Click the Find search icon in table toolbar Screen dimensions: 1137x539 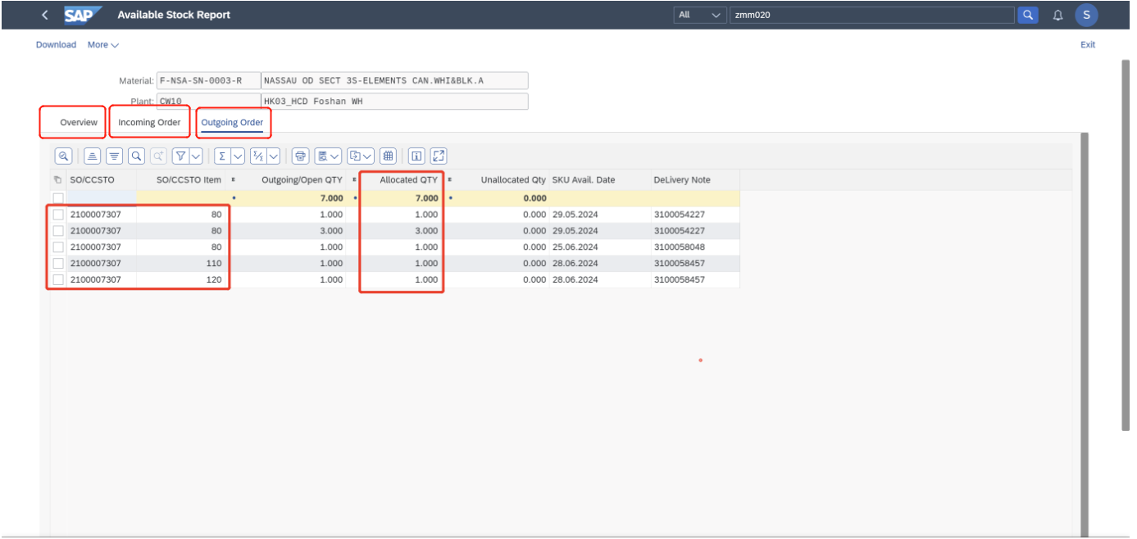pos(136,156)
